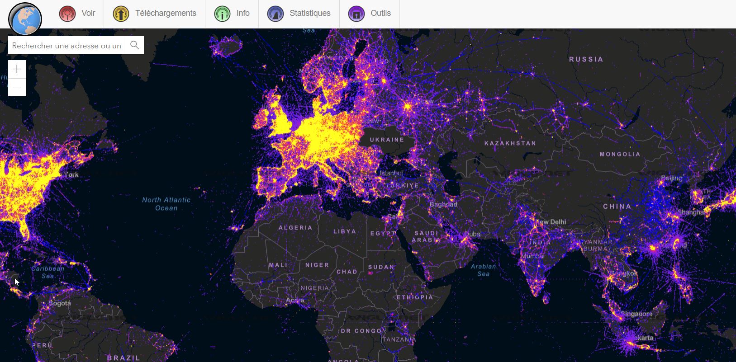Click the Arabian Sea label
The width and height of the screenshot is (736, 362).
pos(483,270)
